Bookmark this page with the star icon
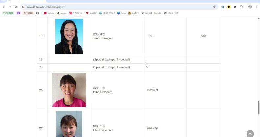The image size is (260, 137). (x=214, y=7)
